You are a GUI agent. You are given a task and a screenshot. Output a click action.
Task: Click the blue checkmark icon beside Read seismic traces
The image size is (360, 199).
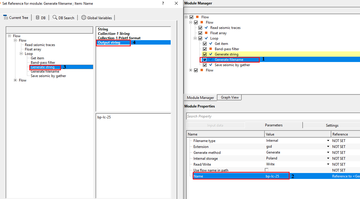click(206, 27)
